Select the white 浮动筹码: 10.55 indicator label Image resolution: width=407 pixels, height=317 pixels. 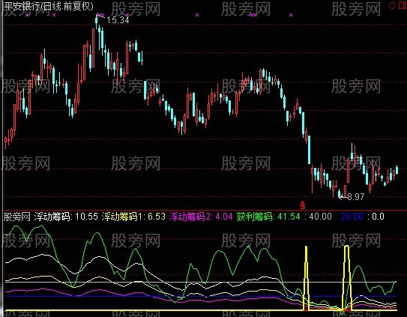coord(66,217)
